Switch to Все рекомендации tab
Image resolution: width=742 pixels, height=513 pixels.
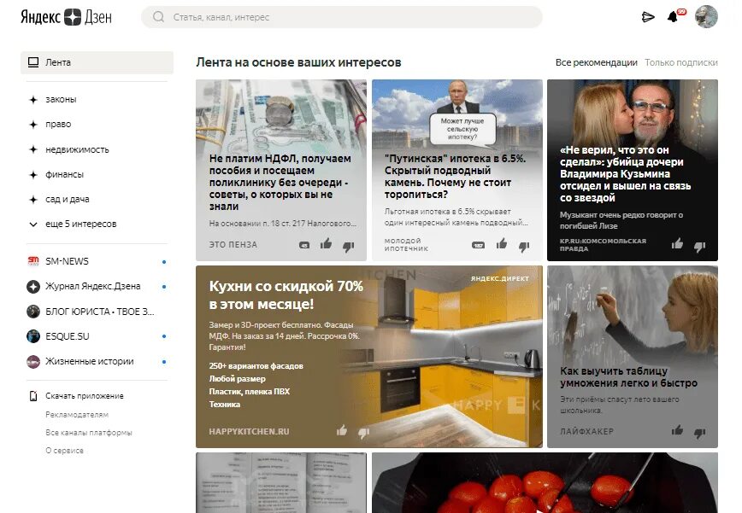pos(597,62)
